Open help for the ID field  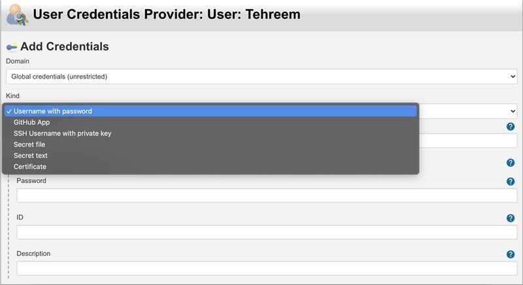511,218
